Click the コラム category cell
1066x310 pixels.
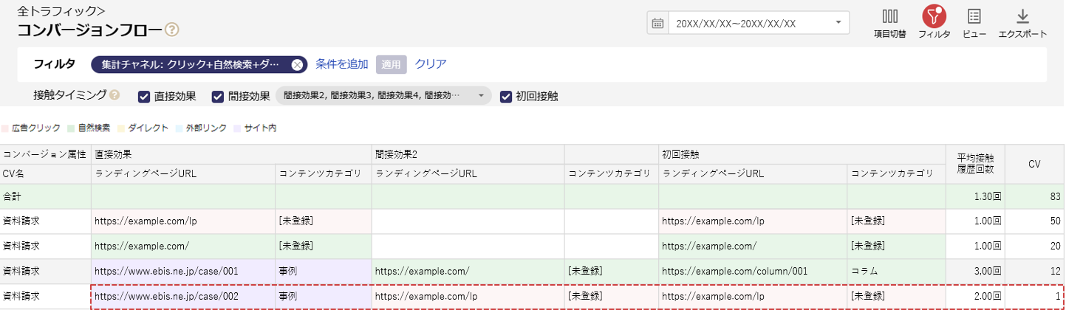click(897, 272)
